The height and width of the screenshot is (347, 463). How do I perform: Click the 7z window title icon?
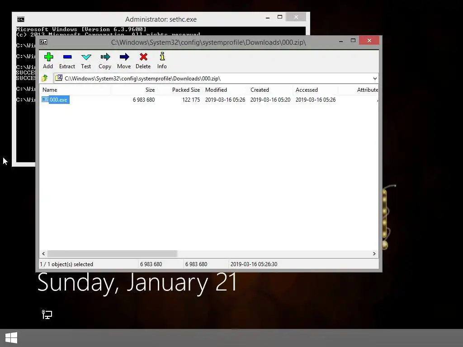point(43,42)
